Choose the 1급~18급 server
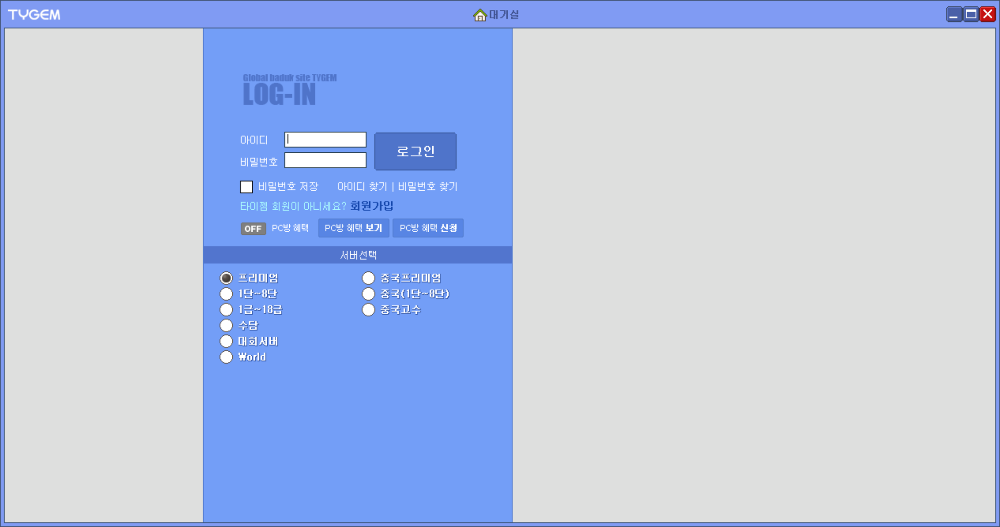1000x527 pixels. point(226,310)
